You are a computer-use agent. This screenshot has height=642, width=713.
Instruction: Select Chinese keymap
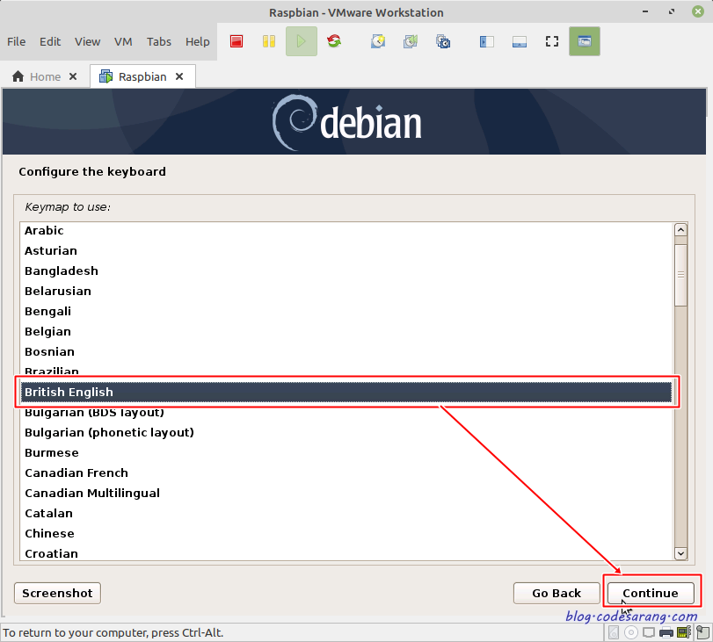[346, 534]
